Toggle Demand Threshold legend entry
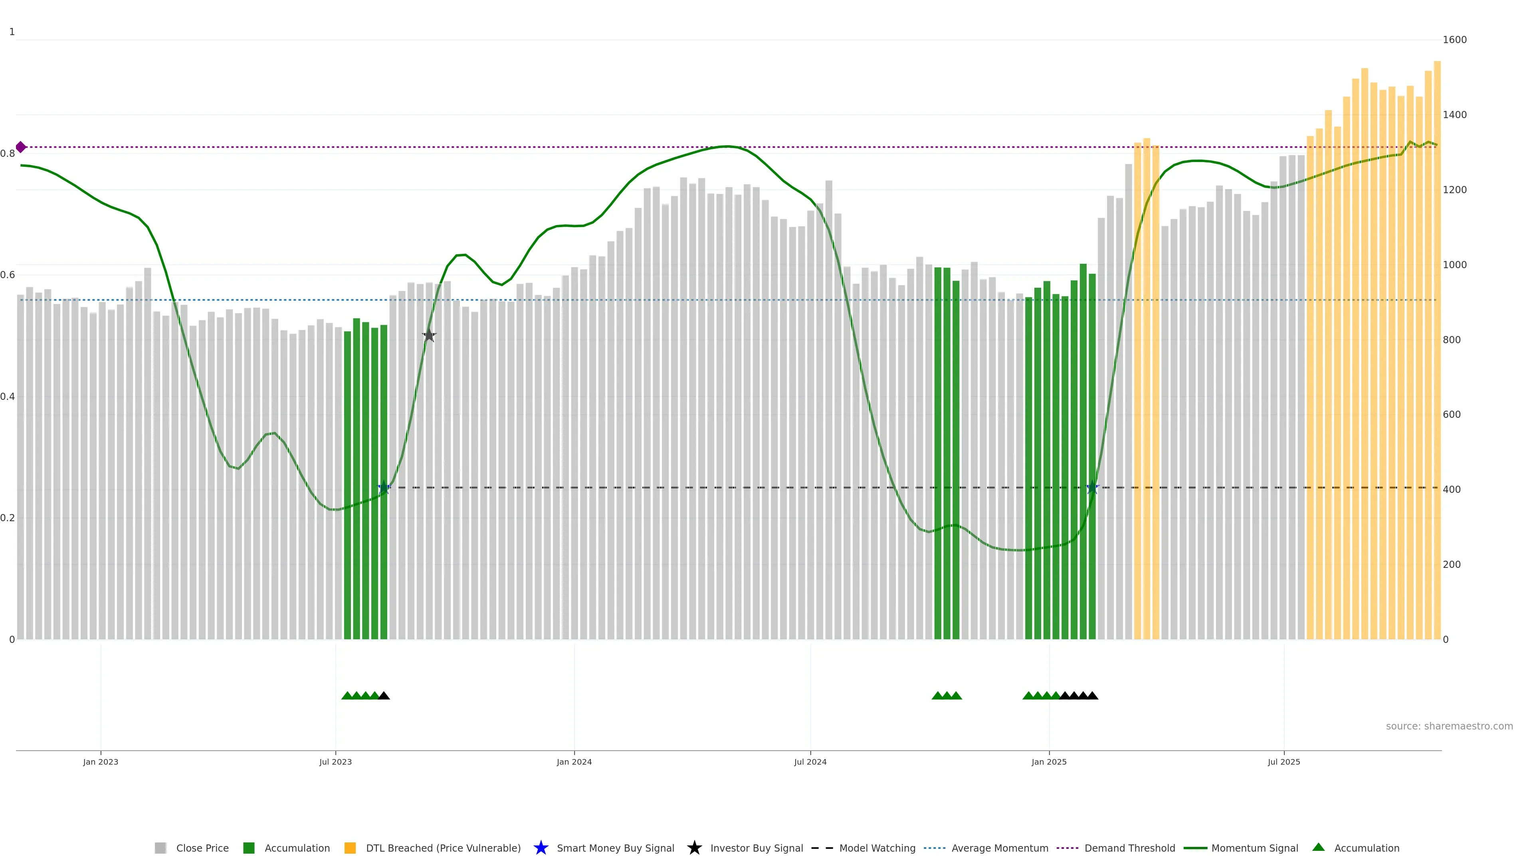The height and width of the screenshot is (862, 1533). (x=1129, y=848)
